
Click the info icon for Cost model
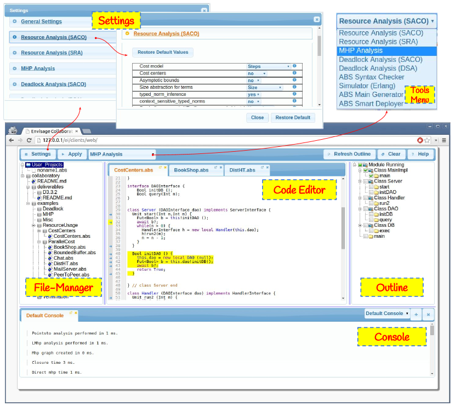(294, 66)
